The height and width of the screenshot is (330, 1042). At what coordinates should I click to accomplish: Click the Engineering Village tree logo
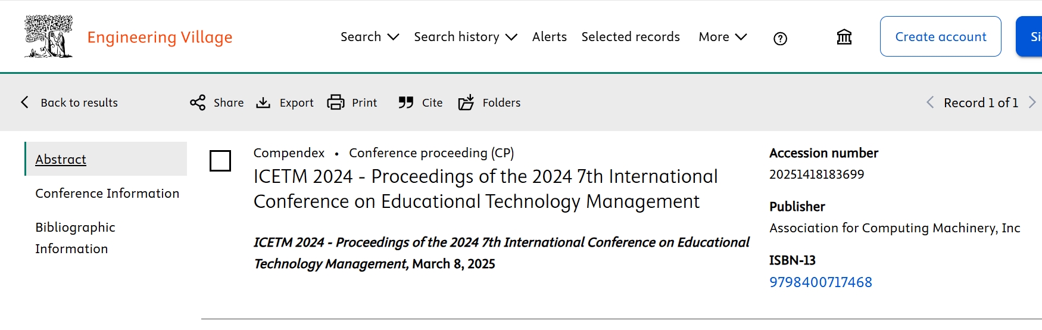point(48,36)
